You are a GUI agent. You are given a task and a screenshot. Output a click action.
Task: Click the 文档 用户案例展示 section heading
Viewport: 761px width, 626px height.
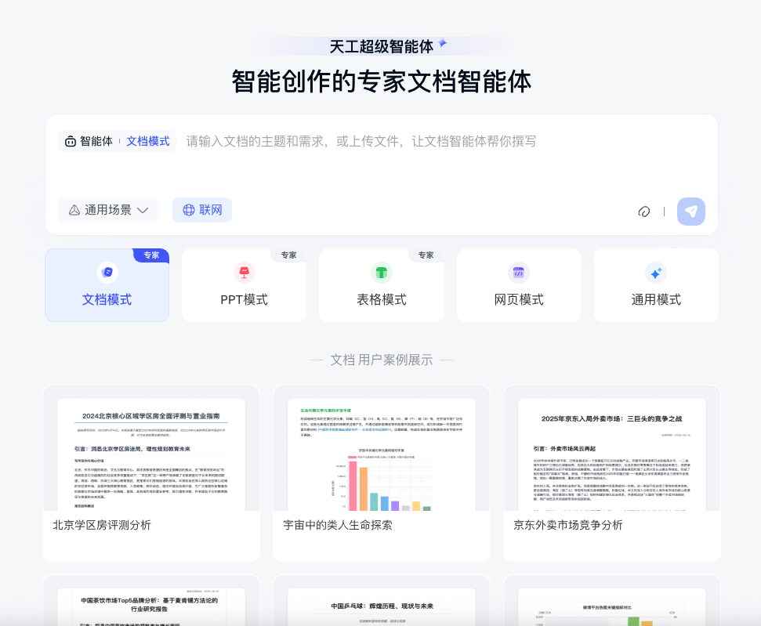pos(382,360)
